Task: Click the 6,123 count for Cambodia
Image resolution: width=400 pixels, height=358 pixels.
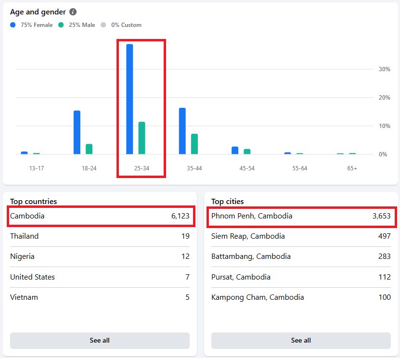Action: (181, 216)
